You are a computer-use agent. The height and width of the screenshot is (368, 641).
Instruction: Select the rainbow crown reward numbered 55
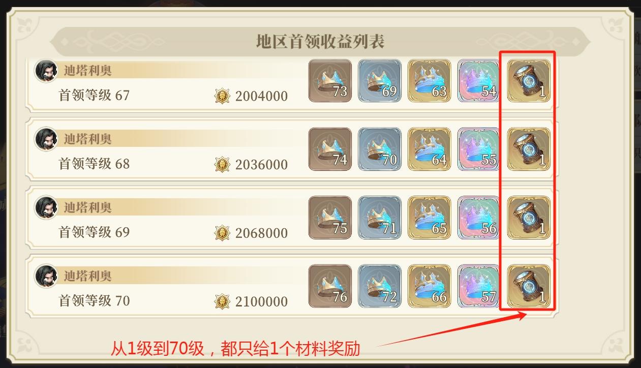(479, 149)
